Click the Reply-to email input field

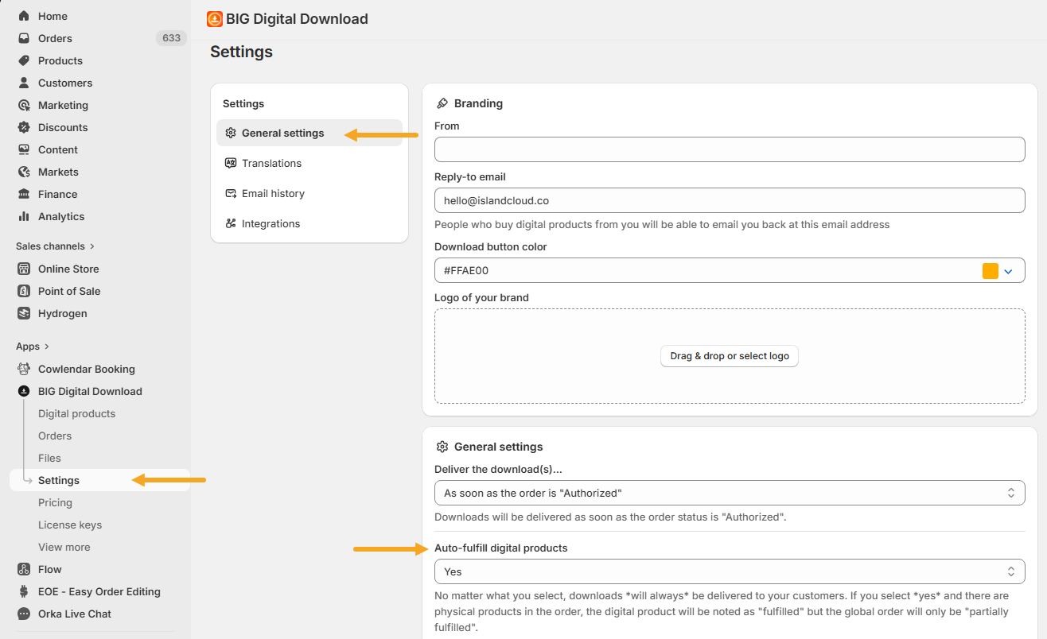pyautogui.click(x=729, y=200)
